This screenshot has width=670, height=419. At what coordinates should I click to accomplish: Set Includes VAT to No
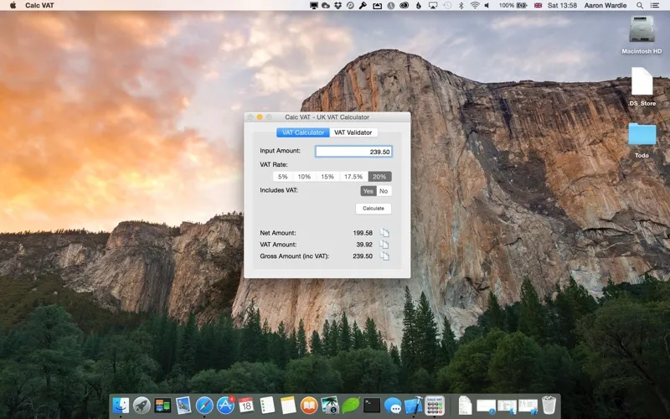point(384,191)
